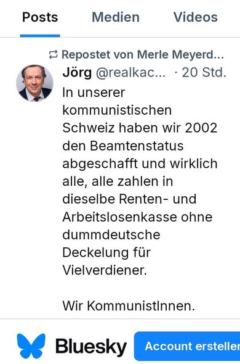Tap the Account erstellen button
The image size is (240, 364).
coord(187,346)
